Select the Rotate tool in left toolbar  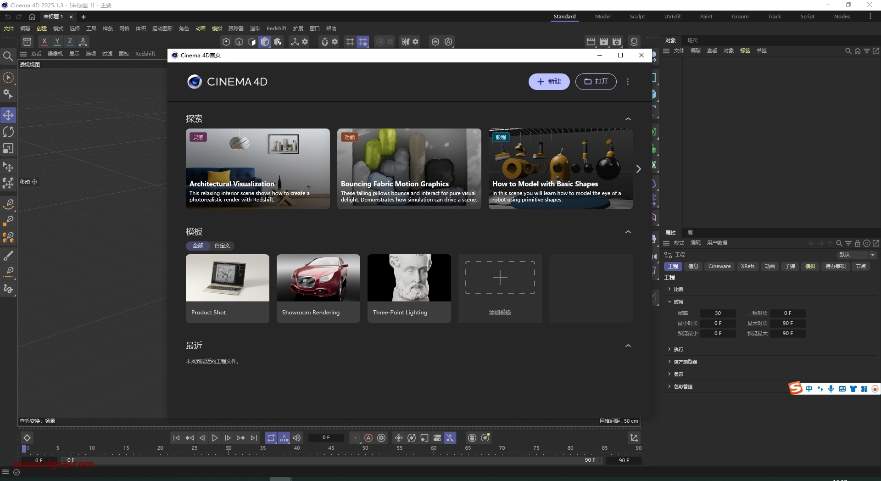tap(8, 132)
